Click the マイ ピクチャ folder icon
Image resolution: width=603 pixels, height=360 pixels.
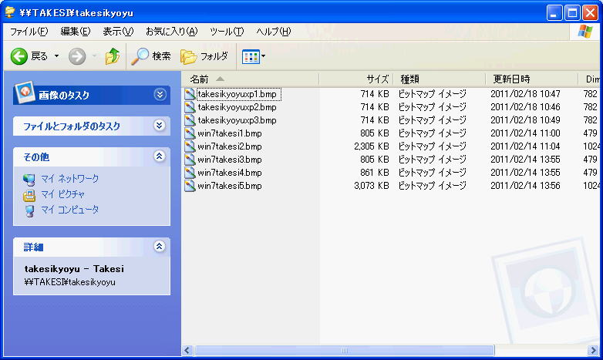coord(29,195)
